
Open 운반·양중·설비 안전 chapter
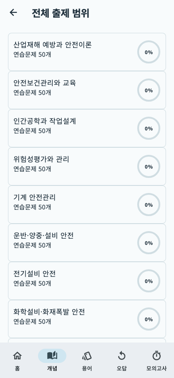[87, 243]
